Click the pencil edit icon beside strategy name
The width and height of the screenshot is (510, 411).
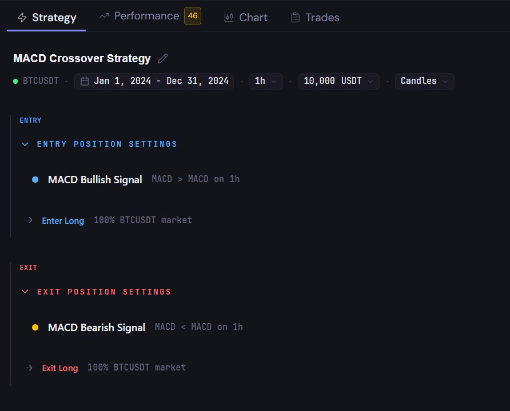pyautogui.click(x=162, y=58)
